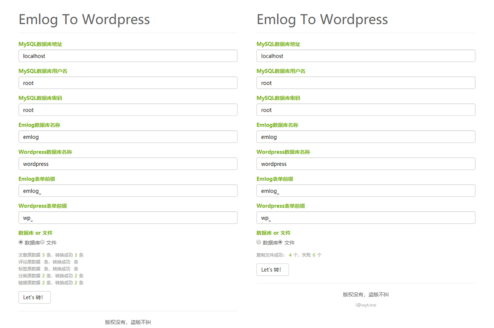Click the MySQL数据库用户名 label in the left form

(x=43, y=71)
